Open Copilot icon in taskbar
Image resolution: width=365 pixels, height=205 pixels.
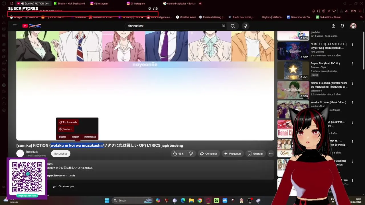click(x=158, y=200)
